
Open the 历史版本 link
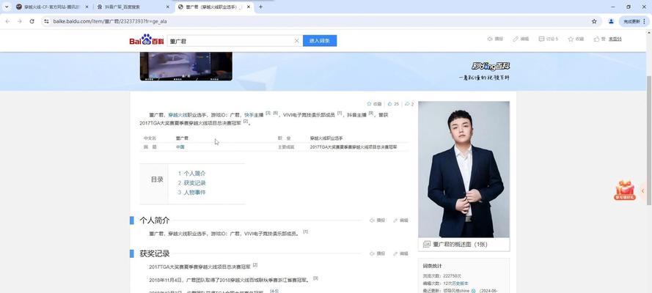pos(461,283)
